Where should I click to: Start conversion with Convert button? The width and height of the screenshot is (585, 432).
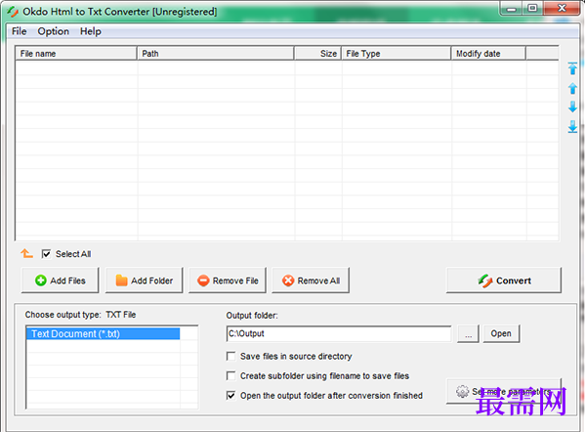click(504, 281)
